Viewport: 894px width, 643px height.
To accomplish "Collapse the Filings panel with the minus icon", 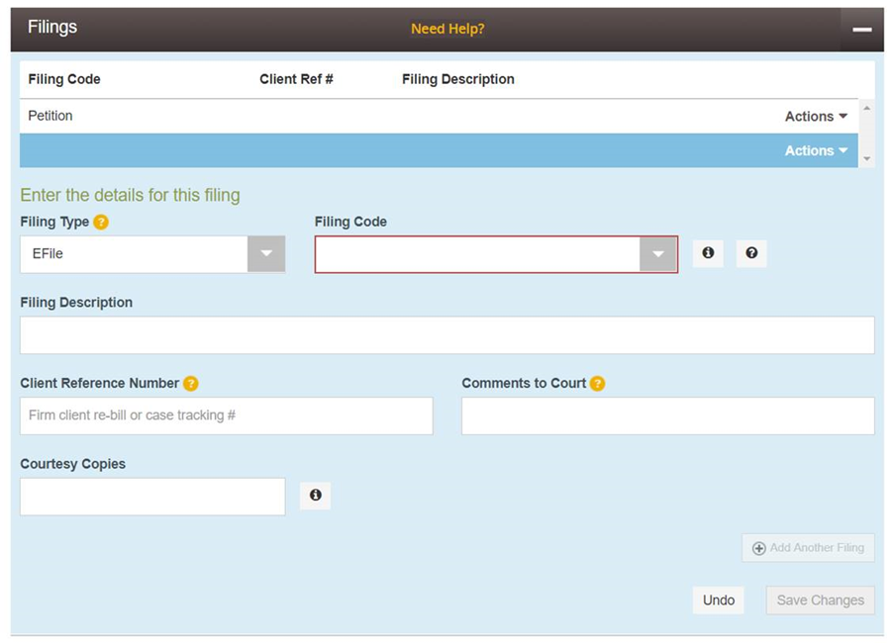I will pos(861,30).
